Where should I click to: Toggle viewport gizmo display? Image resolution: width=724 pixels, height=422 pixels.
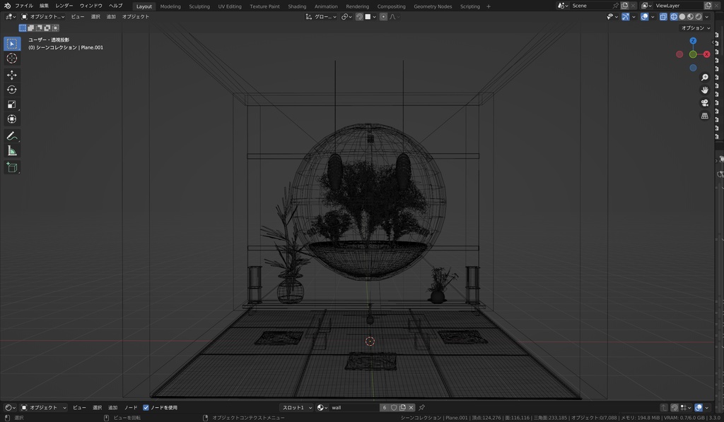[625, 17]
